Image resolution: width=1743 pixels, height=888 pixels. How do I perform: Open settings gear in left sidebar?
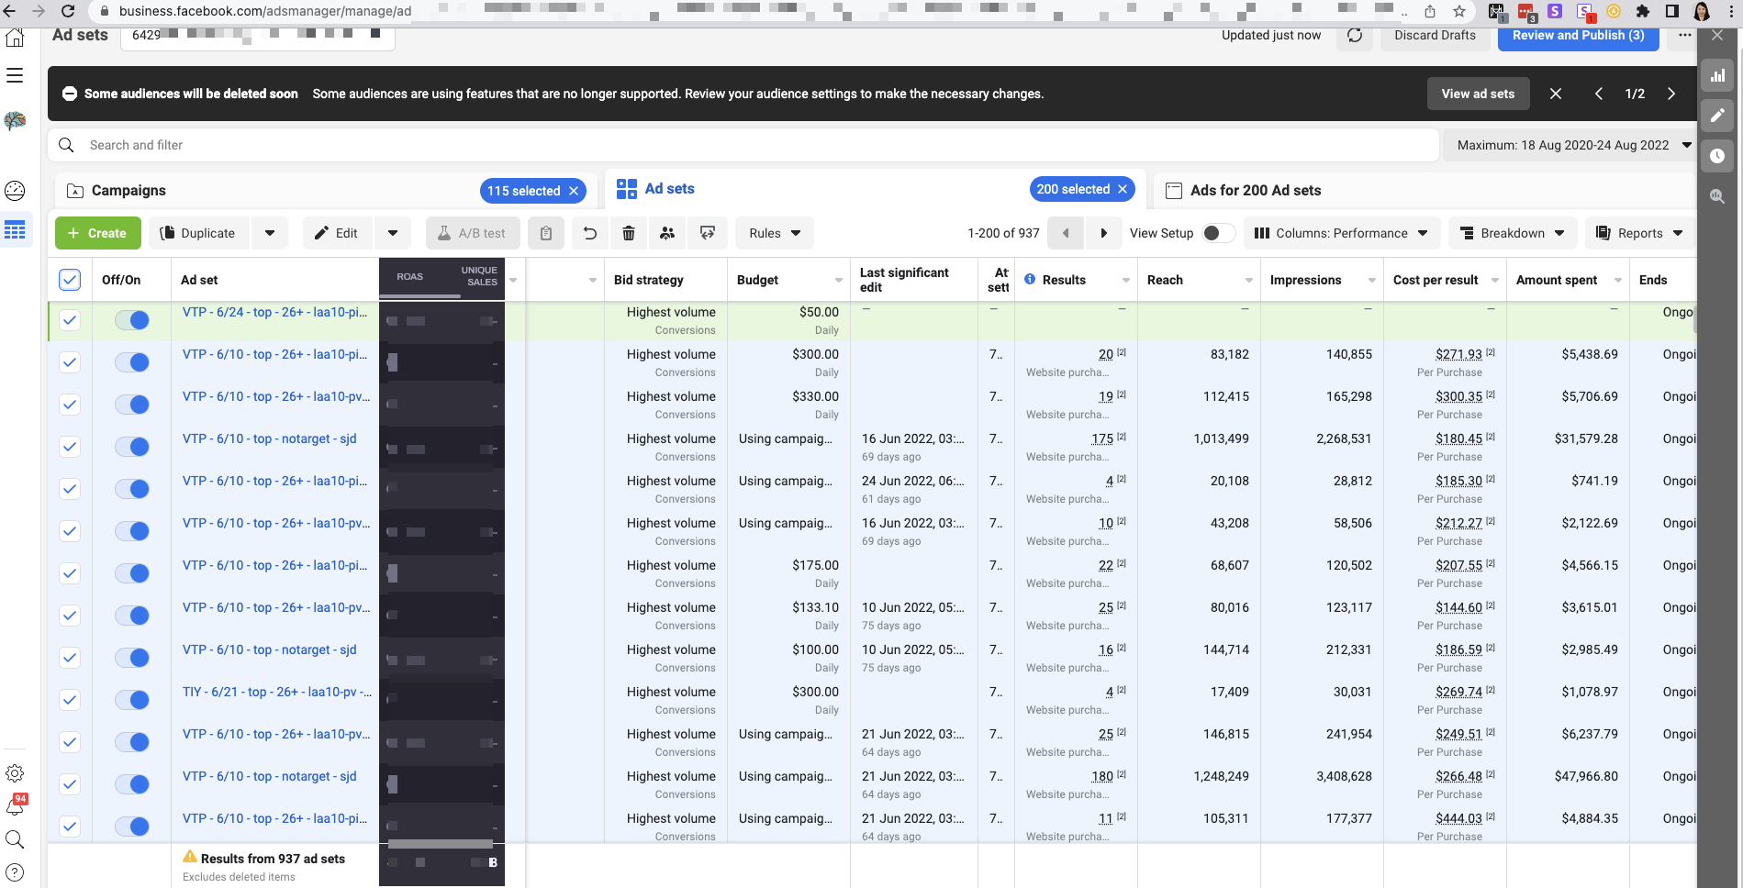point(15,773)
